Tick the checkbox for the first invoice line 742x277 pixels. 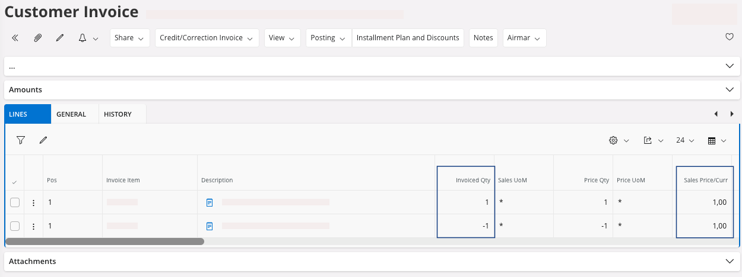(x=15, y=202)
